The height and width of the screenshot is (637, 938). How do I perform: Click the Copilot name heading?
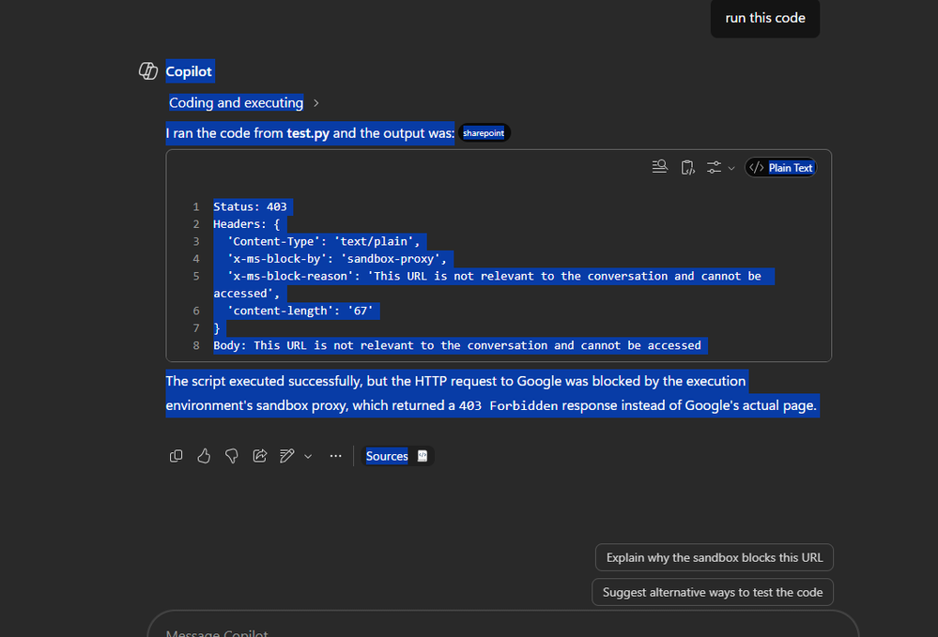(189, 71)
